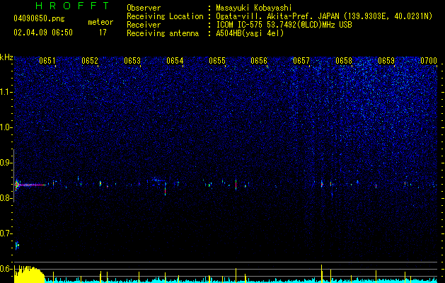Viewport: 445px width, 283px height.
Task: Click the observer name Masayuki Kobayashi
Action: 254,8
